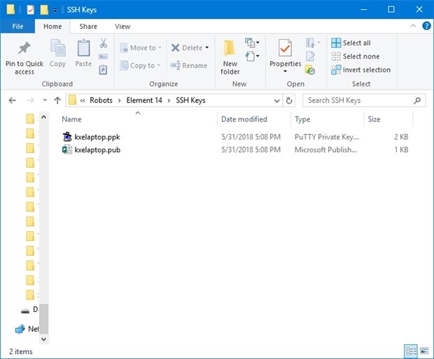Go up one folder level
Viewport: 434px width, 359px height.
tap(57, 100)
